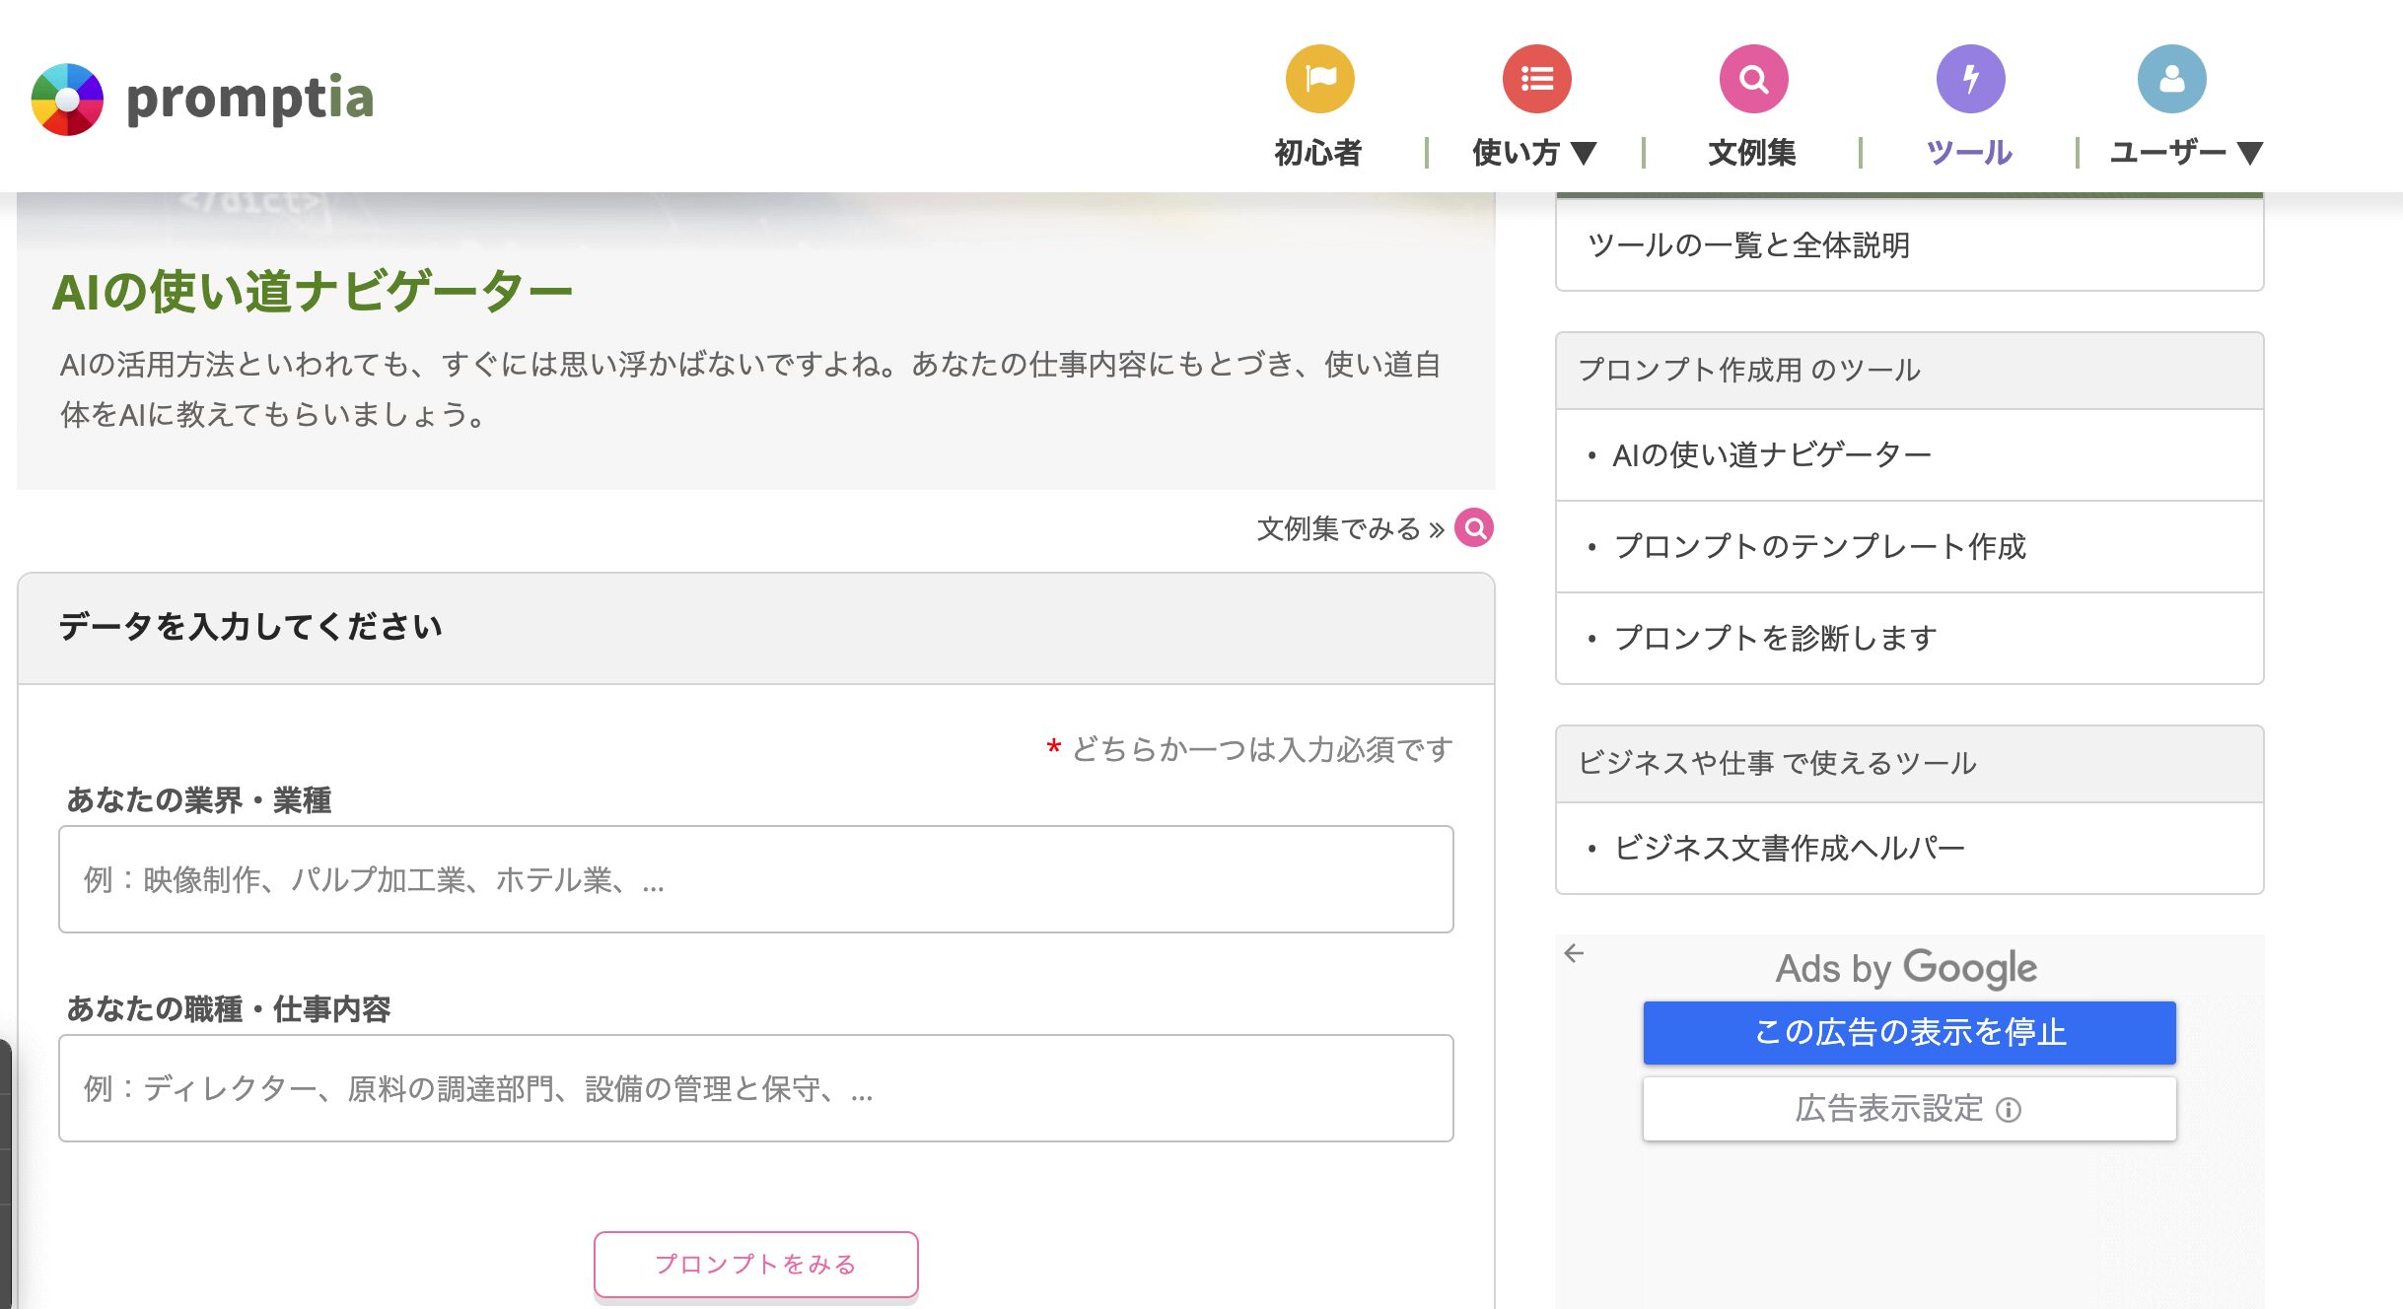Click the yellow flag beginner icon
Image resolution: width=2403 pixels, height=1309 pixels.
[x=1319, y=79]
